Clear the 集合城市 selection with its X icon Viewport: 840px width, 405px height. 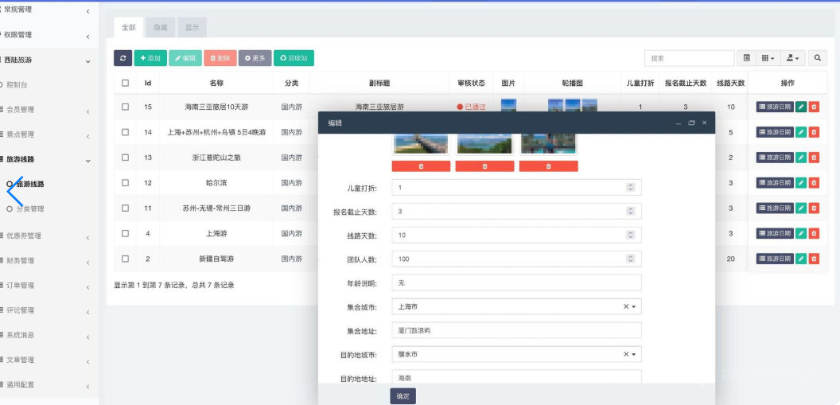[625, 306]
